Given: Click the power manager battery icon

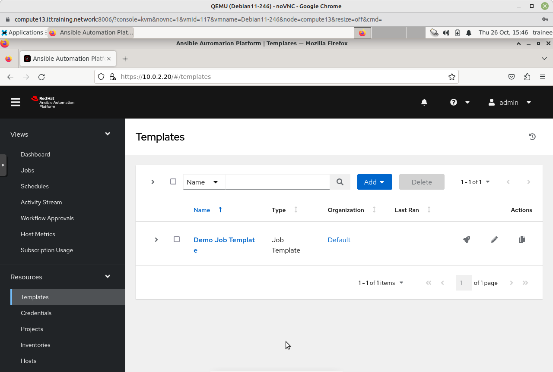Looking at the screenshot, I should coord(458,32).
